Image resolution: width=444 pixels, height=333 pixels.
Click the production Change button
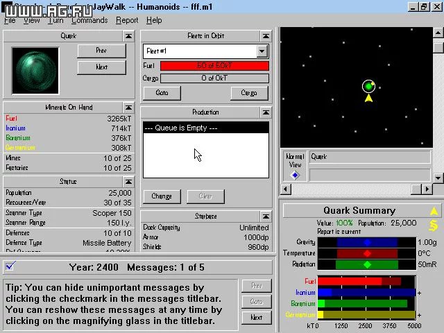click(162, 196)
